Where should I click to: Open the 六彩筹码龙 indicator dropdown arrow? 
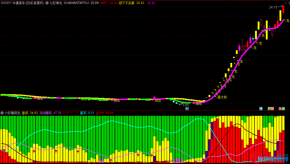pos(2,113)
